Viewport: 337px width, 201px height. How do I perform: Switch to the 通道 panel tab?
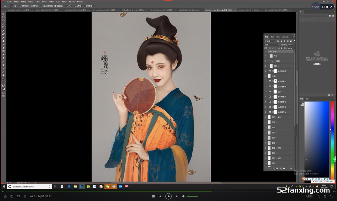(x=272, y=37)
